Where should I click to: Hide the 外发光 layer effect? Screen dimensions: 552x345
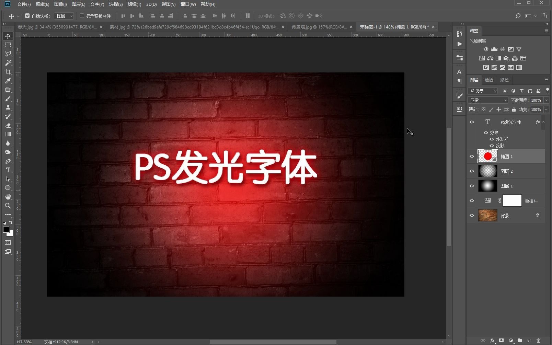(492, 139)
